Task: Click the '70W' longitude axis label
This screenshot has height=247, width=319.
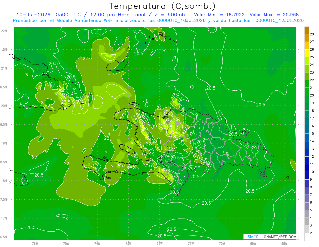Action: coord(222,243)
